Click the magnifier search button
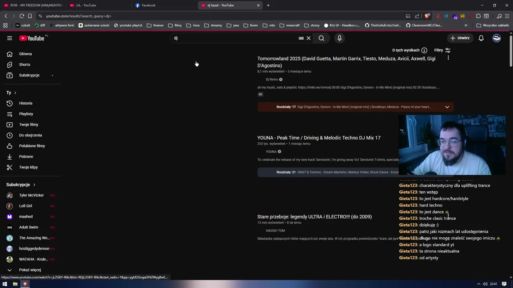Image resolution: width=513 pixels, height=288 pixels. [321, 38]
